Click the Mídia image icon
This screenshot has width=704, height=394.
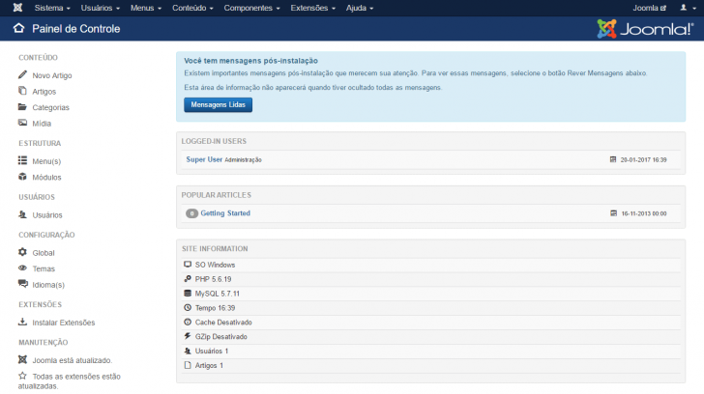pos(22,123)
